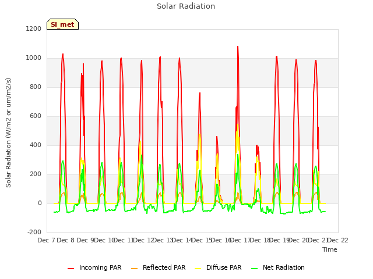The height and width of the screenshot is (279, 373).
Task: Click the Dec 15 Incoming PAR peak
Action: 200,93
